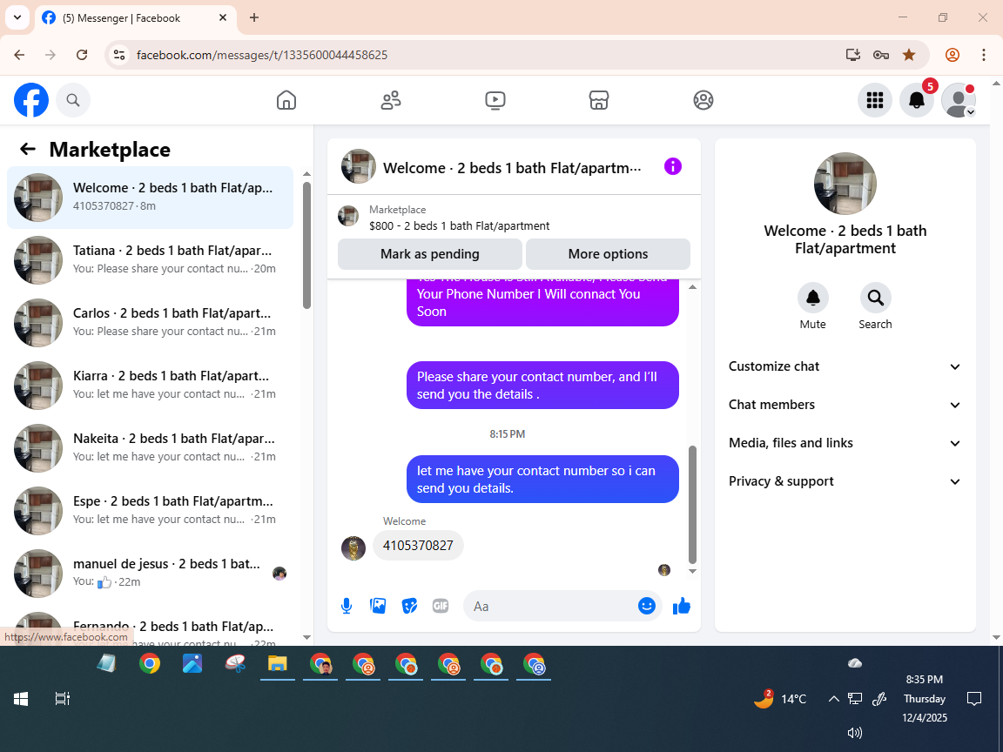The height and width of the screenshot is (752, 1003).
Task: Click the conversation header title Welcome
Action: click(x=512, y=168)
